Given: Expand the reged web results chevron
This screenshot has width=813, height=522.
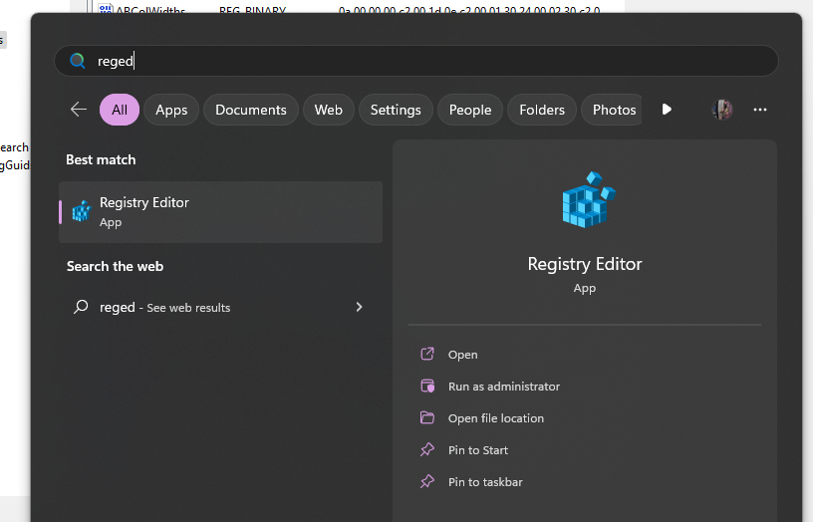Looking at the screenshot, I should click(x=359, y=307).
